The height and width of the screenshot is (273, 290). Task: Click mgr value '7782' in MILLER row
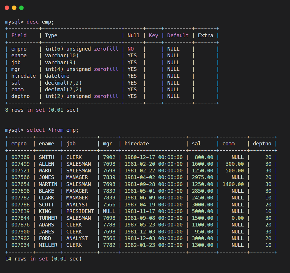tap(109, 245)
